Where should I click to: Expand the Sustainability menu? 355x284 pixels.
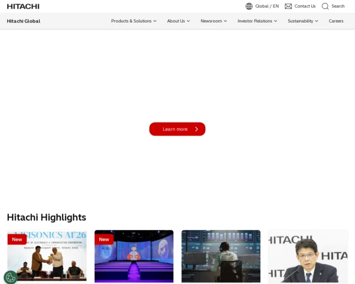click(x=303, y=21)
